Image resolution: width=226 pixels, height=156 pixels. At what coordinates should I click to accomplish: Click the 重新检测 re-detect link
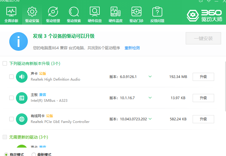[132, 48]
